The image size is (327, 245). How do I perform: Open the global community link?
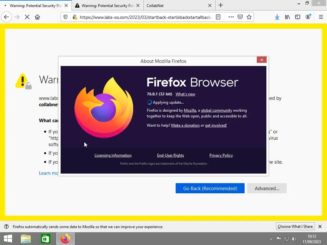pyautogui.click(x=217, y=110)
